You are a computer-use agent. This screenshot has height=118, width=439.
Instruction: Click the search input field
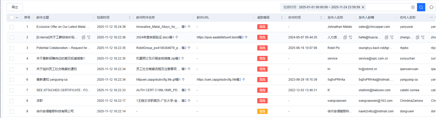388,7
